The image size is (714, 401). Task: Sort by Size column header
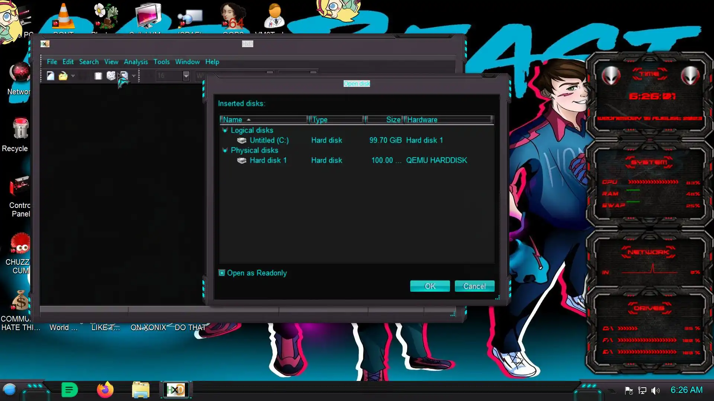[385, 120]
